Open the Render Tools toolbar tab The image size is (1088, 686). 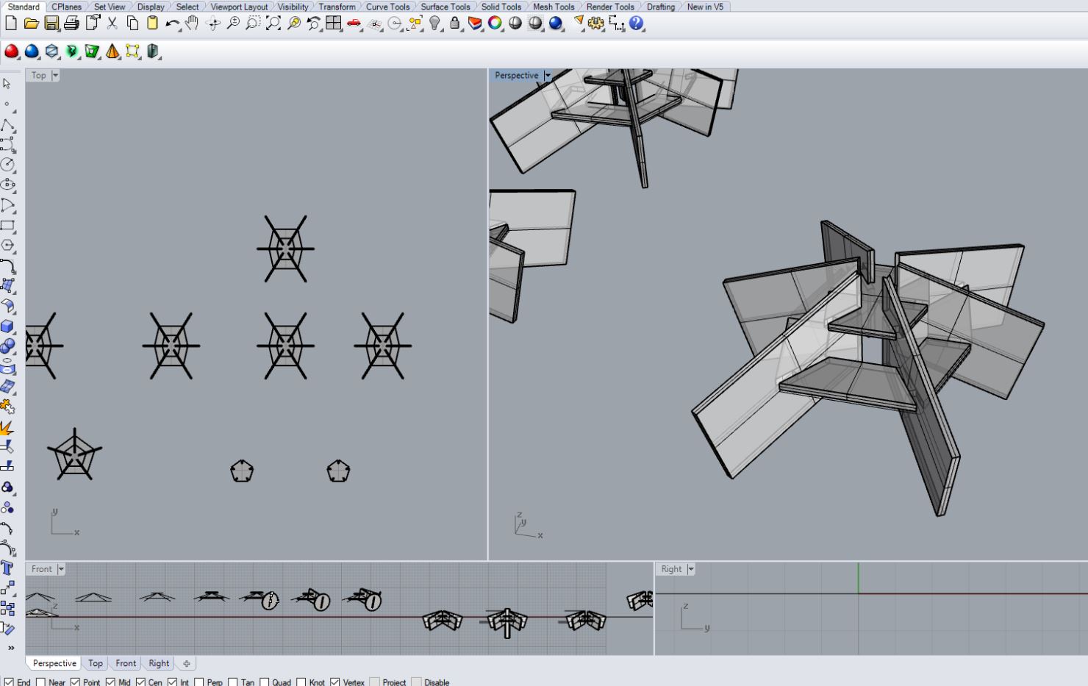610,7
